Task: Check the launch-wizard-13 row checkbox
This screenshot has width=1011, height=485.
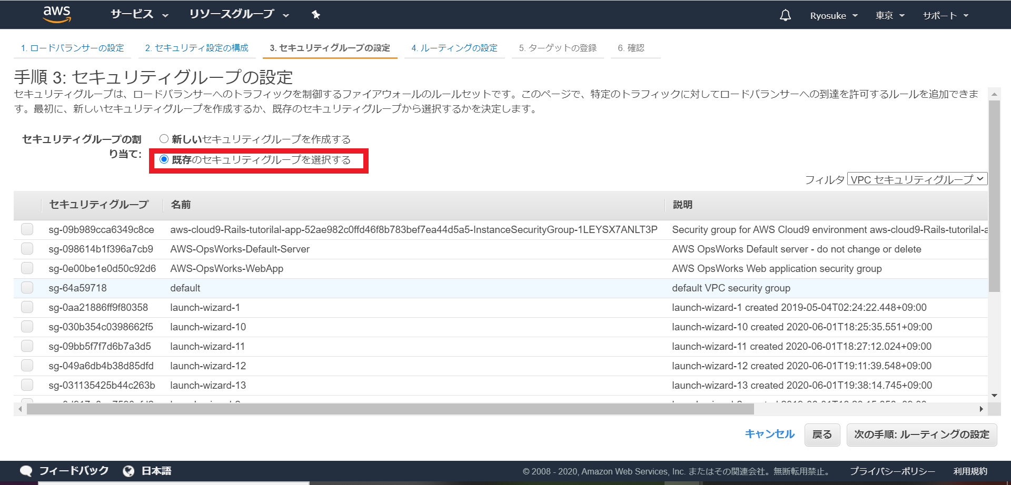Action: tap(27, 385)
